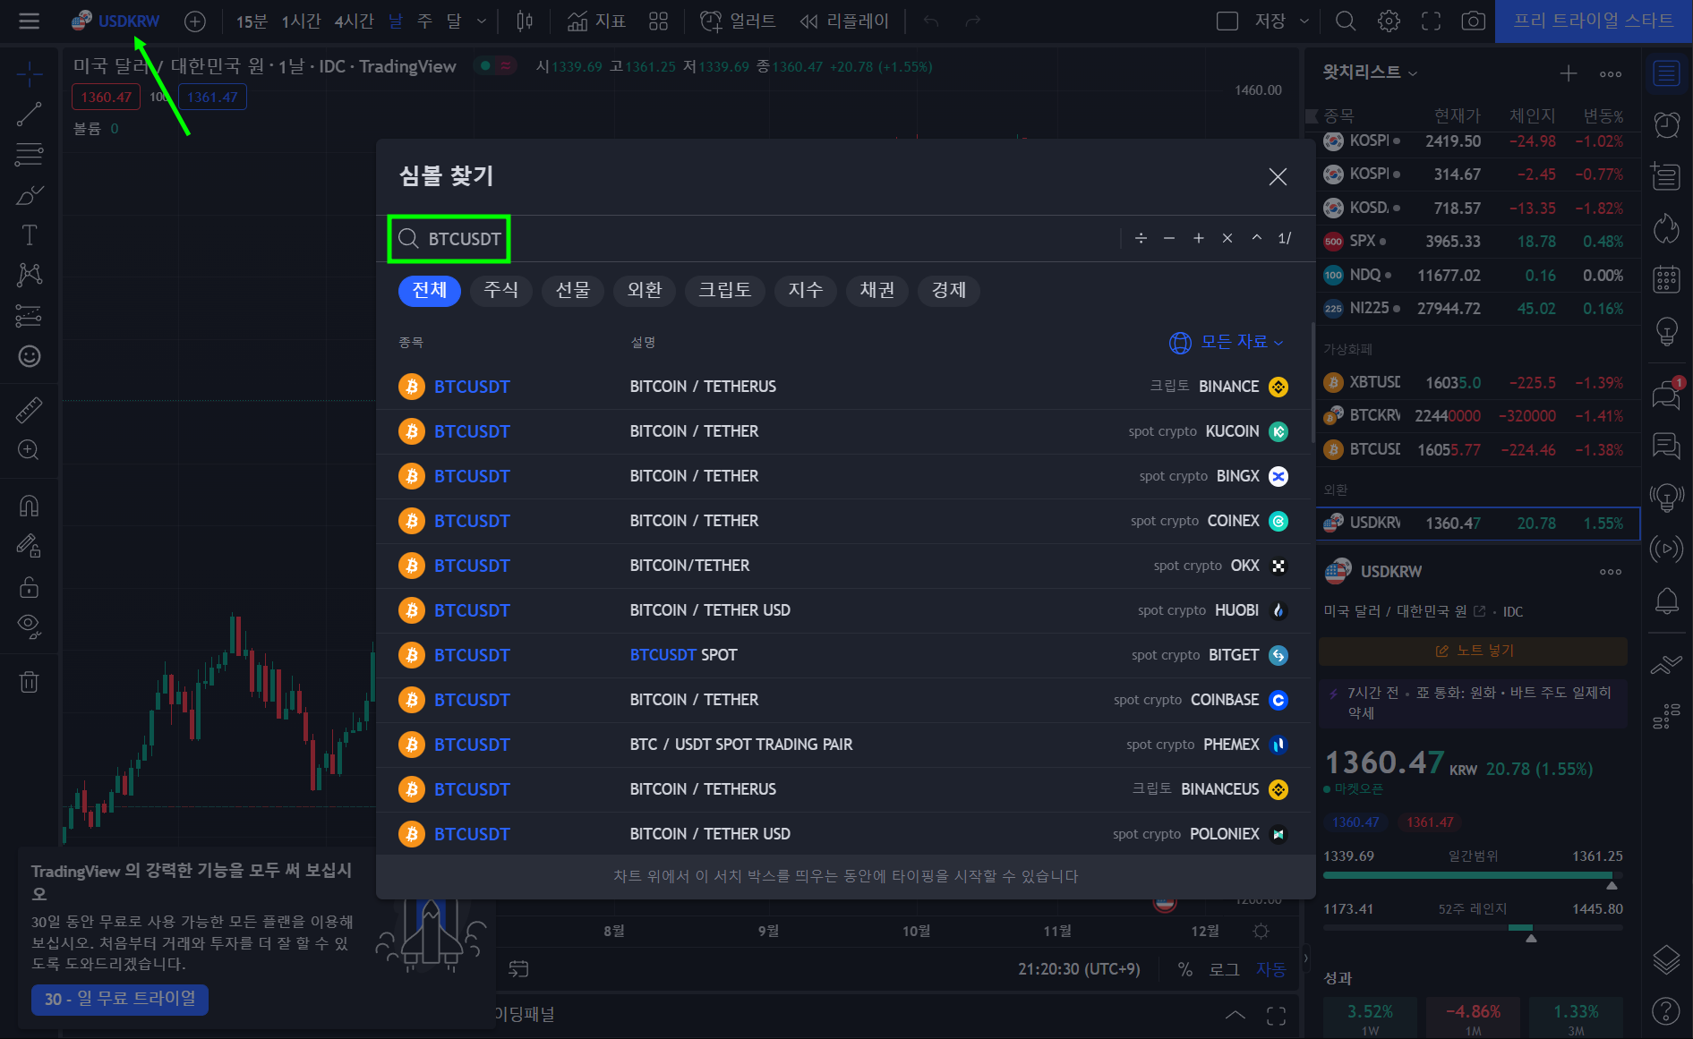Open the 지표 indicators button

(x=596, y=21)
